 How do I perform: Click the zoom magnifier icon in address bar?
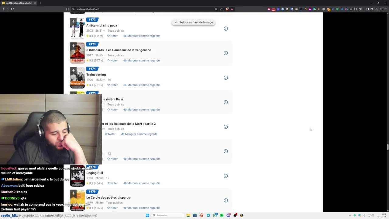point(216,9)
